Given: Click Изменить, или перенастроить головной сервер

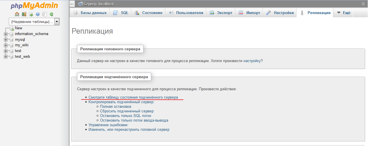Looking at the screenshot, I should coord(129,130).
